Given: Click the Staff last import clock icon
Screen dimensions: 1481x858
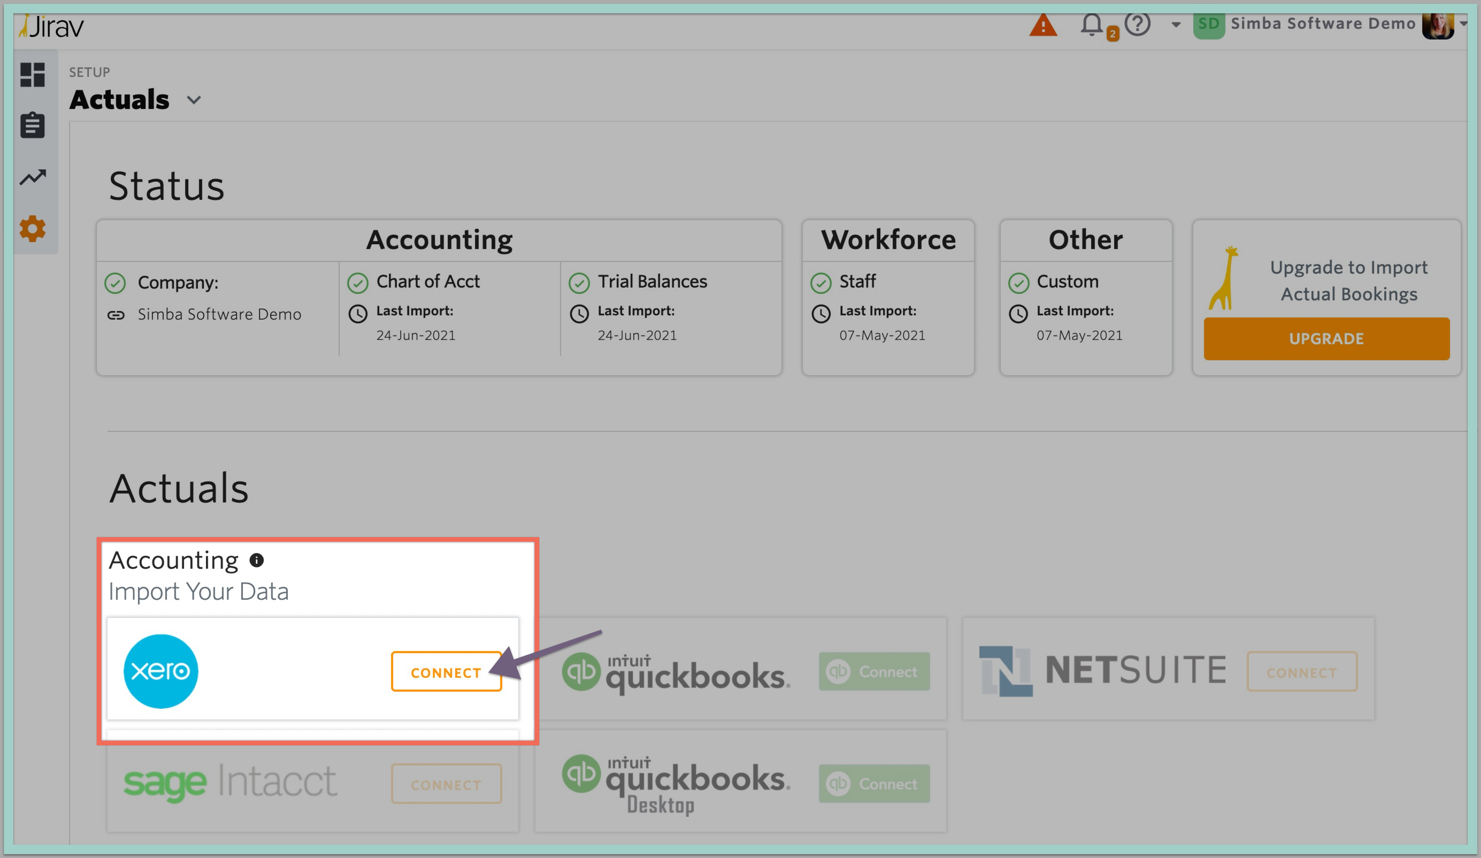Looking at the screenshot, I should pos(821,314).
